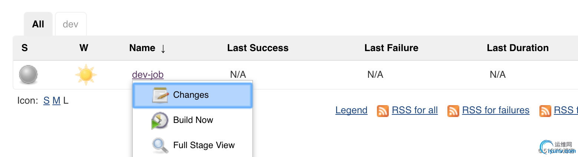
Task: Select Build Now menu entry
Action: (193, 120)
